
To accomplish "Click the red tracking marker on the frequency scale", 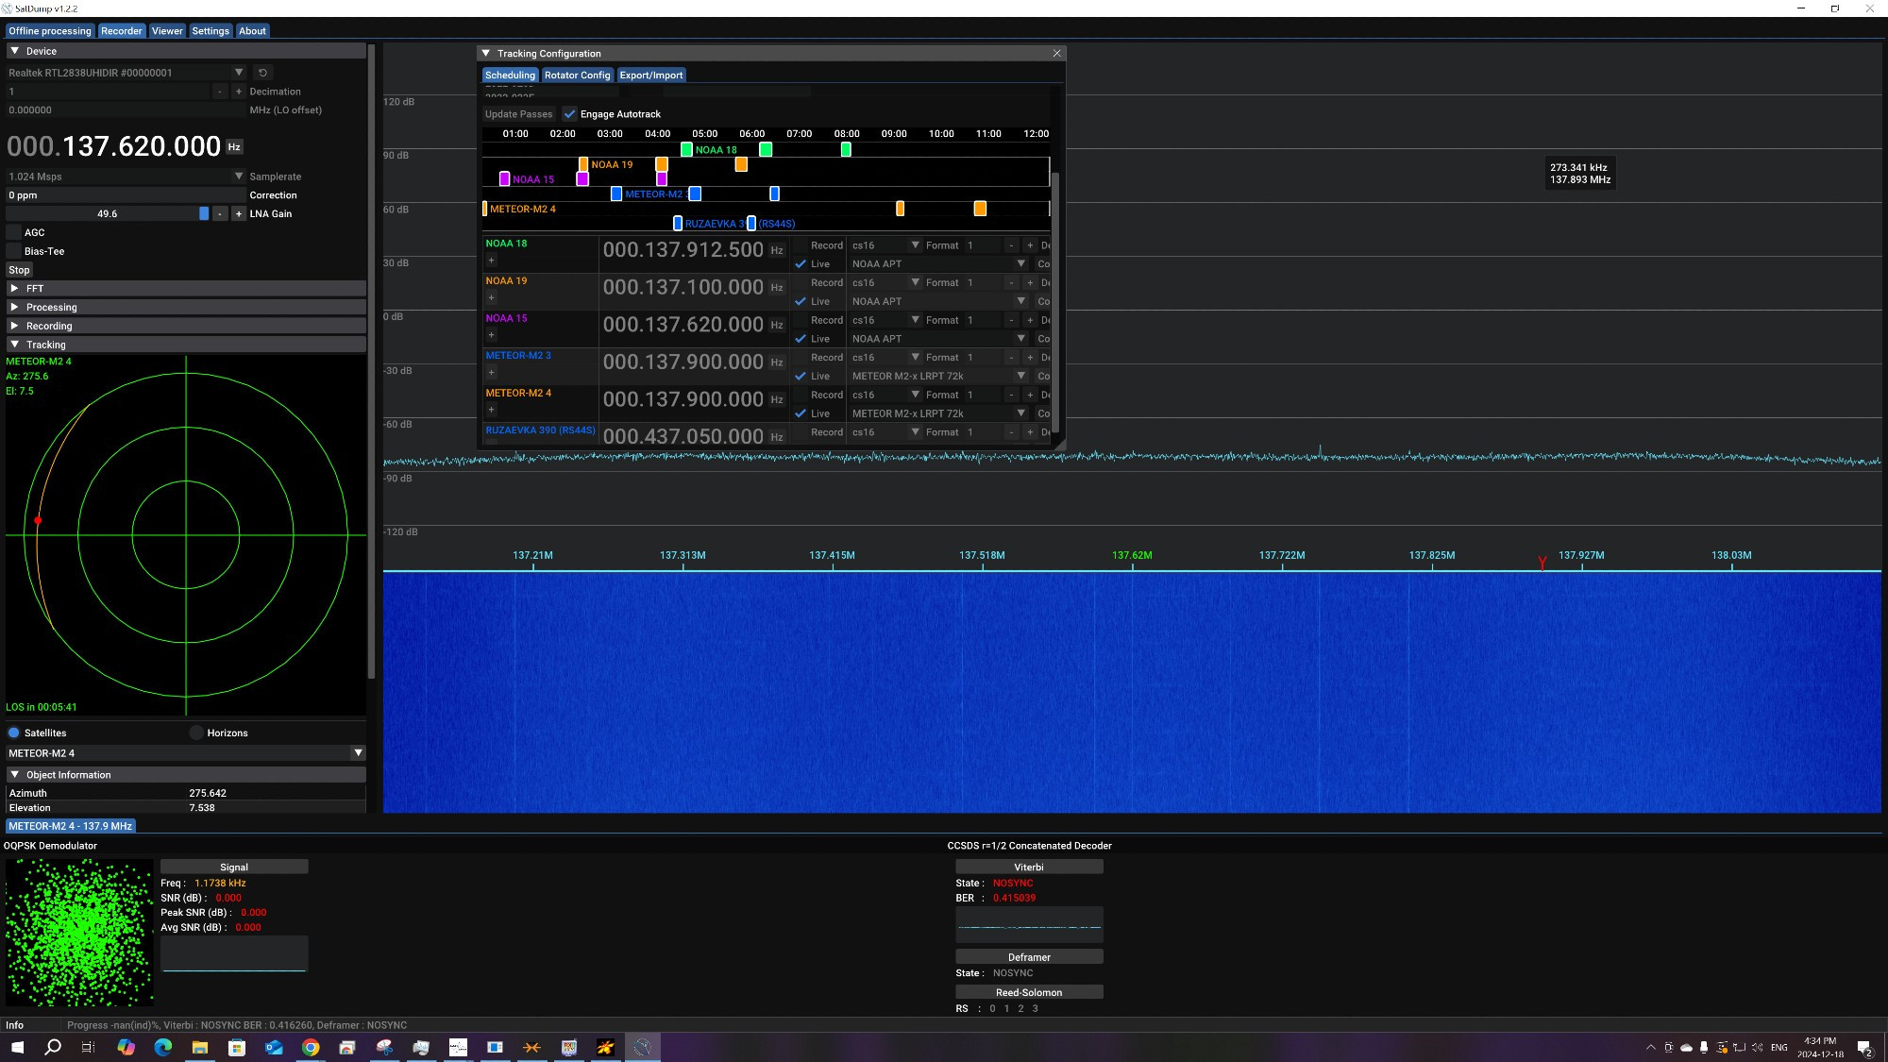I will pos(1542,564).
